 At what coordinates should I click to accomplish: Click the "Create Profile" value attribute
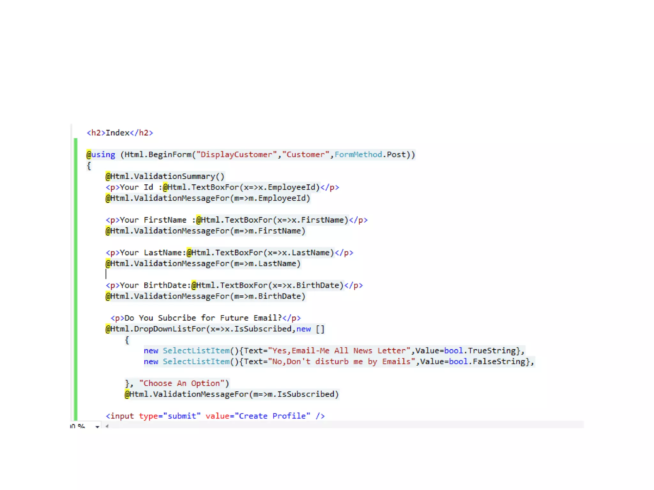click(272, 416)
